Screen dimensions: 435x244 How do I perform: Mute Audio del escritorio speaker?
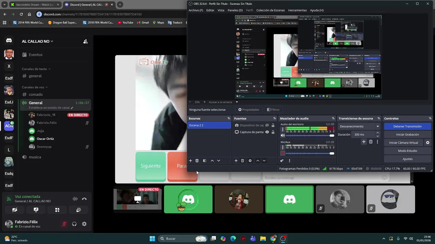(282, 136)
